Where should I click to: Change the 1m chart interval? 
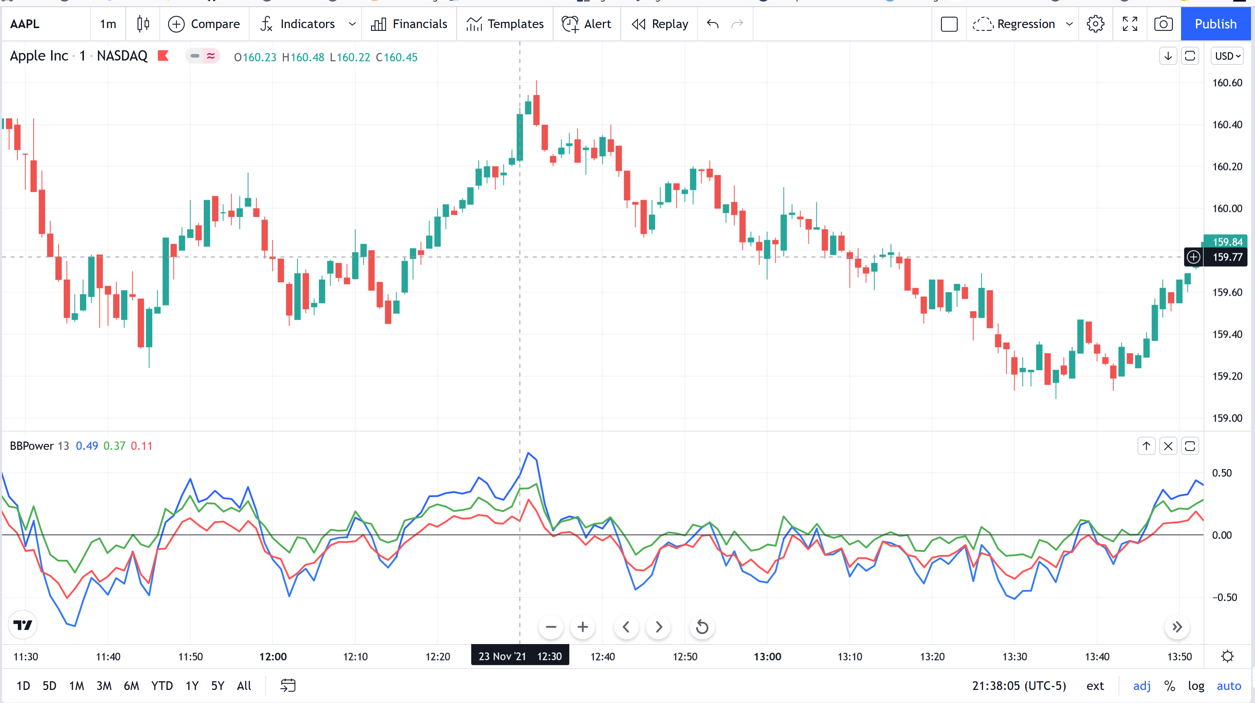coord(108,24)
